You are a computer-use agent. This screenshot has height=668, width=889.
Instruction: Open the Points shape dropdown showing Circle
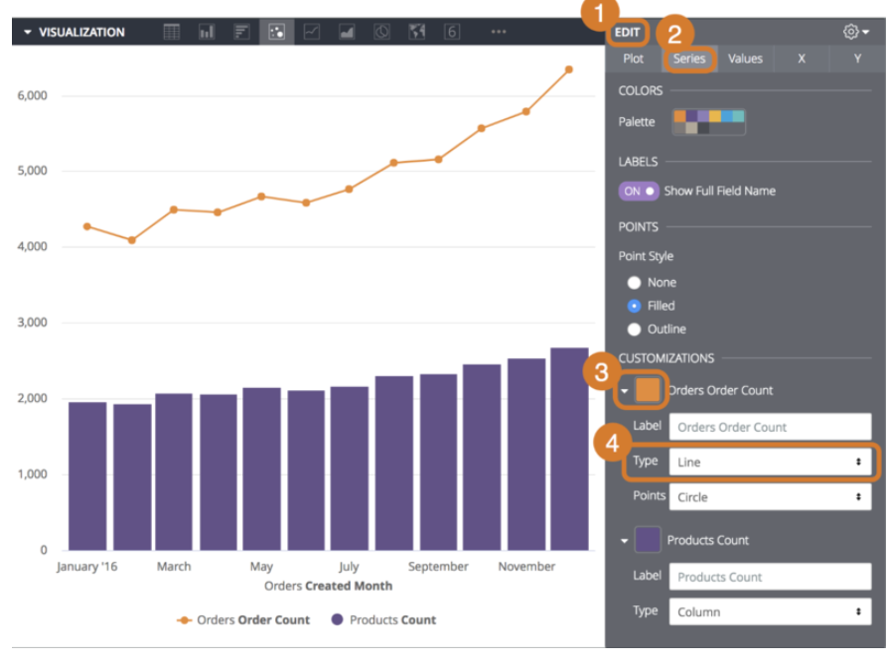pos(770,496)
